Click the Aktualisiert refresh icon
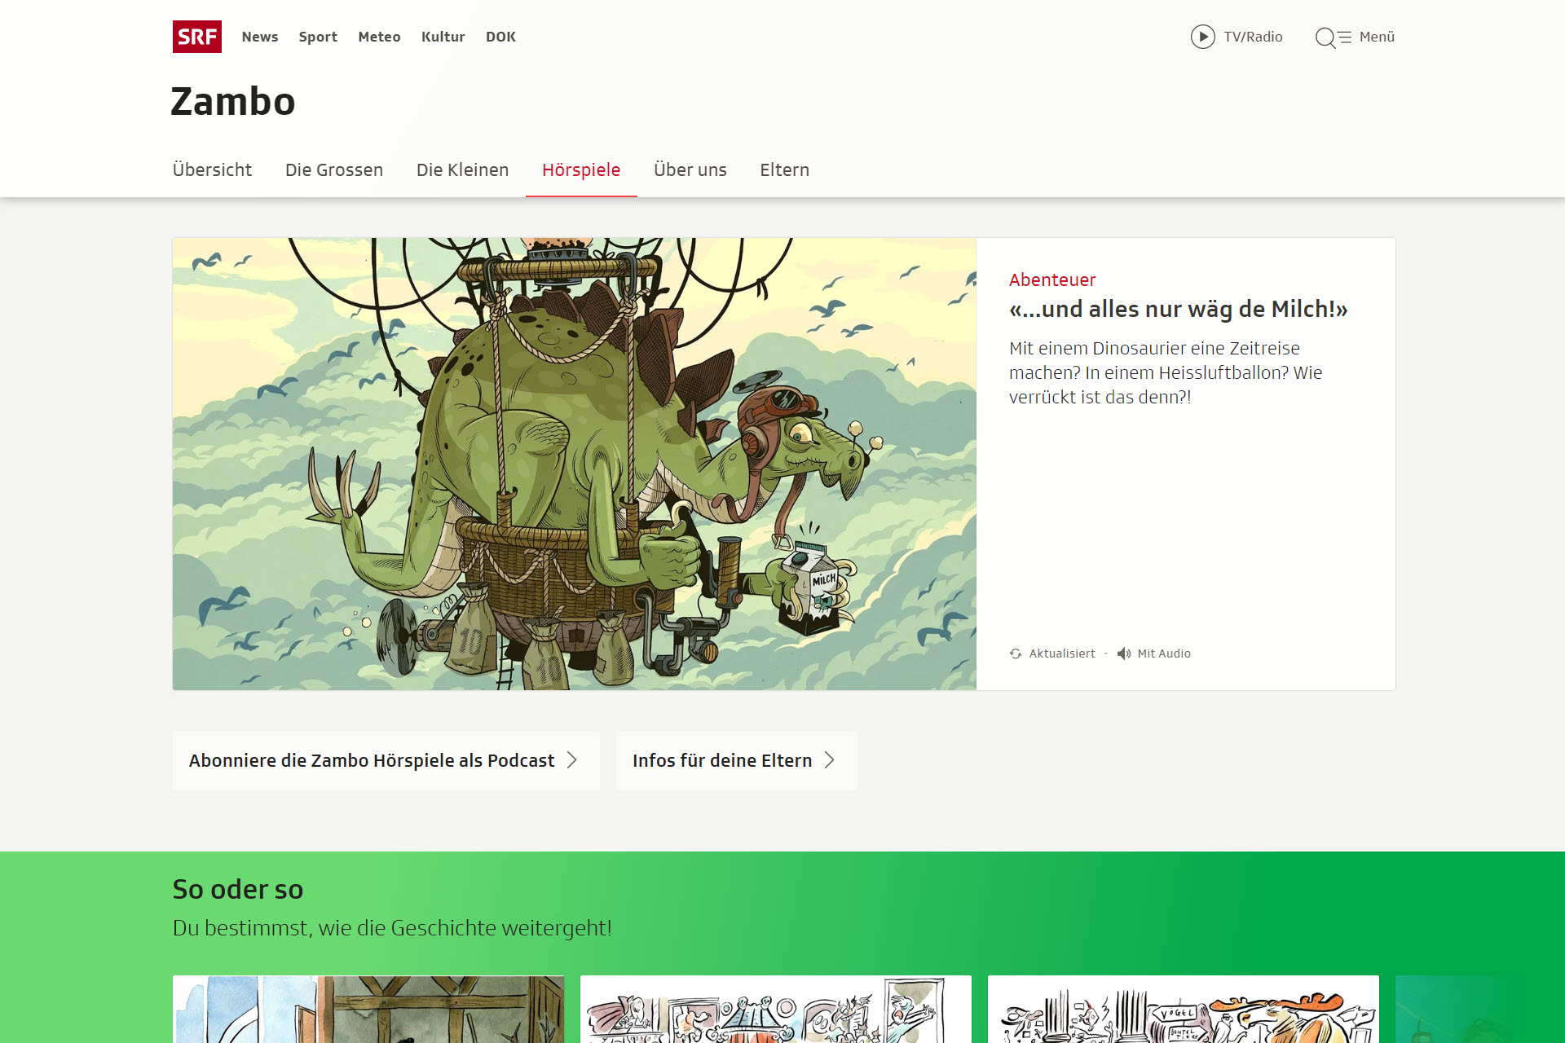The width and height of the screenshot is (1565, 1043). [x=1016, y=654]
